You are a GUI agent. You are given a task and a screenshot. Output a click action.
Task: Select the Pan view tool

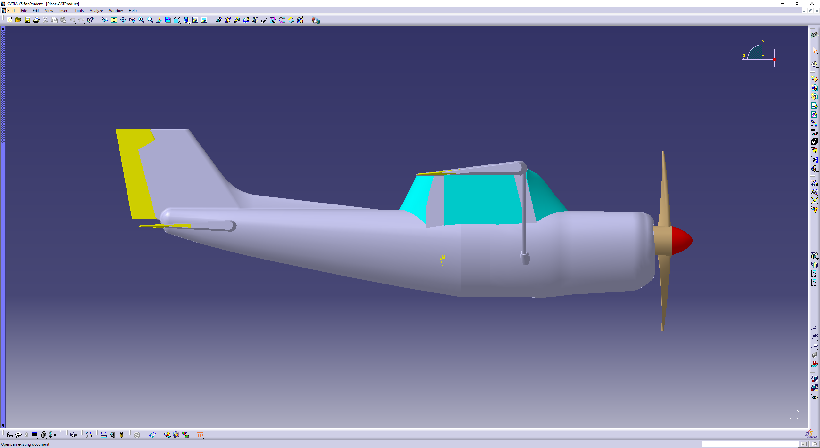(x=123, y=20)
